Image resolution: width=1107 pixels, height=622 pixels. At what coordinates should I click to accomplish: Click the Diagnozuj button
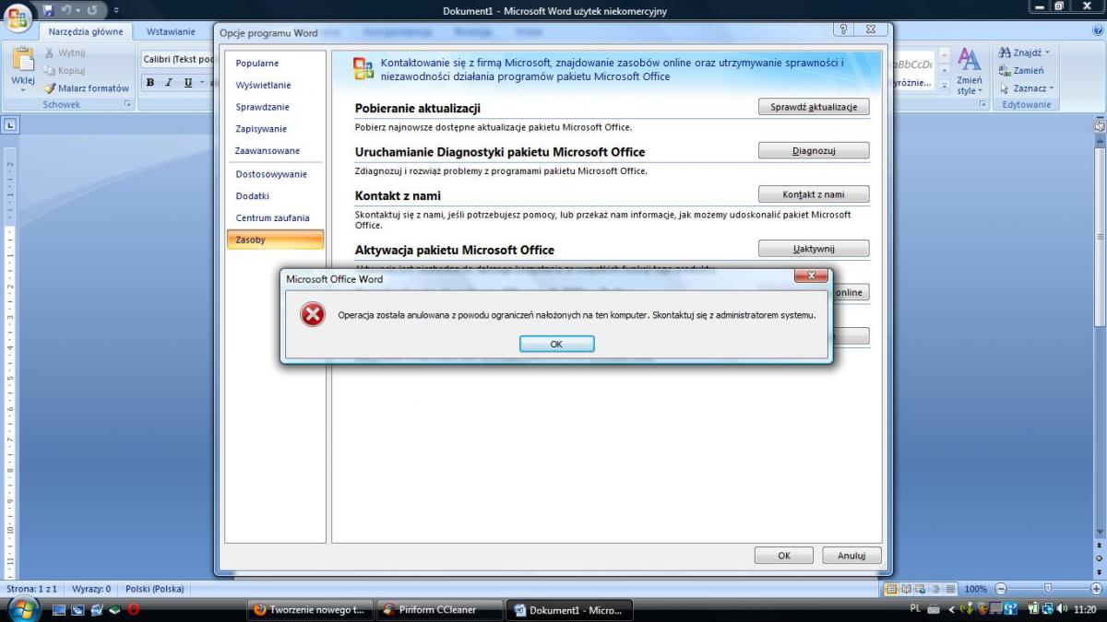(814, 151)
